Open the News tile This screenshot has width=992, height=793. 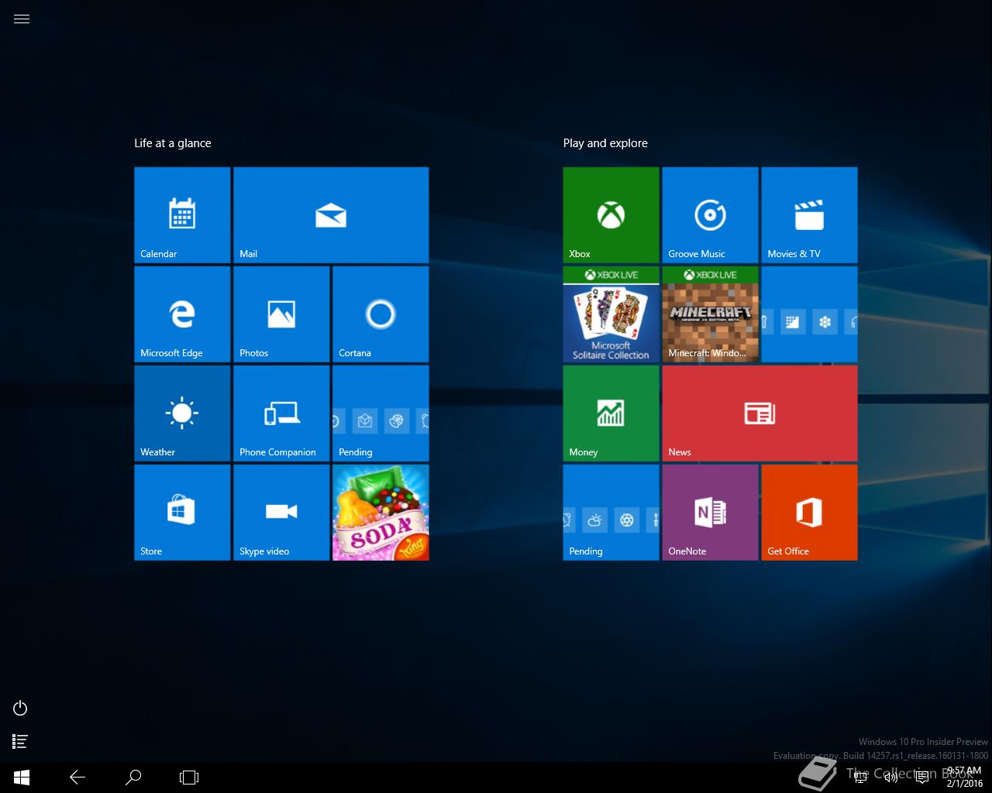pos(760,414)
